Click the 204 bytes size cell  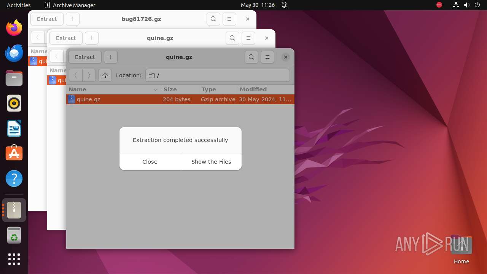tap(177, 99)
